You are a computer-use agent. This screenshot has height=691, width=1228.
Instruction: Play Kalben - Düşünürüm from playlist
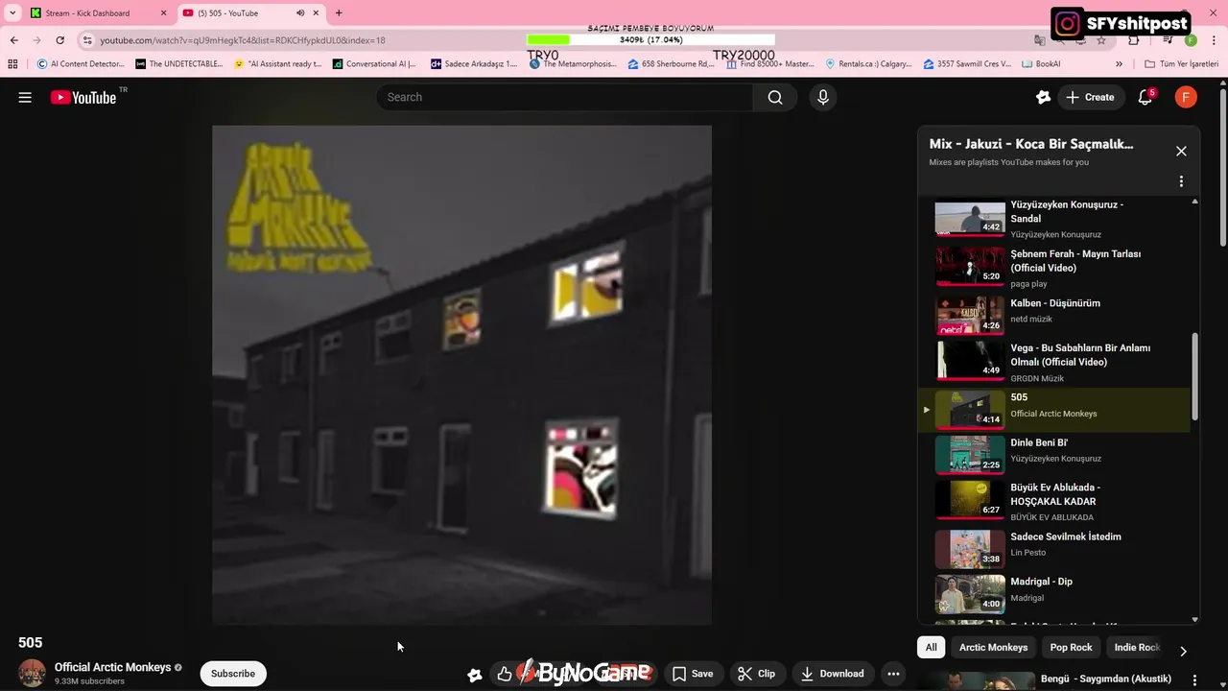1053,314
